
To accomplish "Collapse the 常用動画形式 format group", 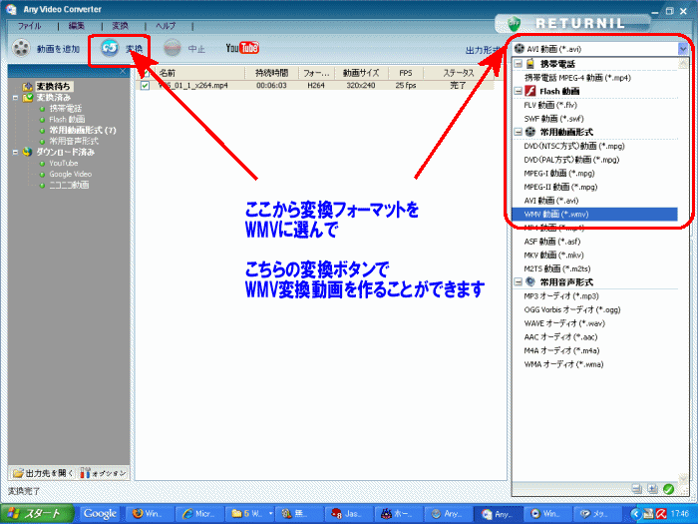I will click(518, 132).
